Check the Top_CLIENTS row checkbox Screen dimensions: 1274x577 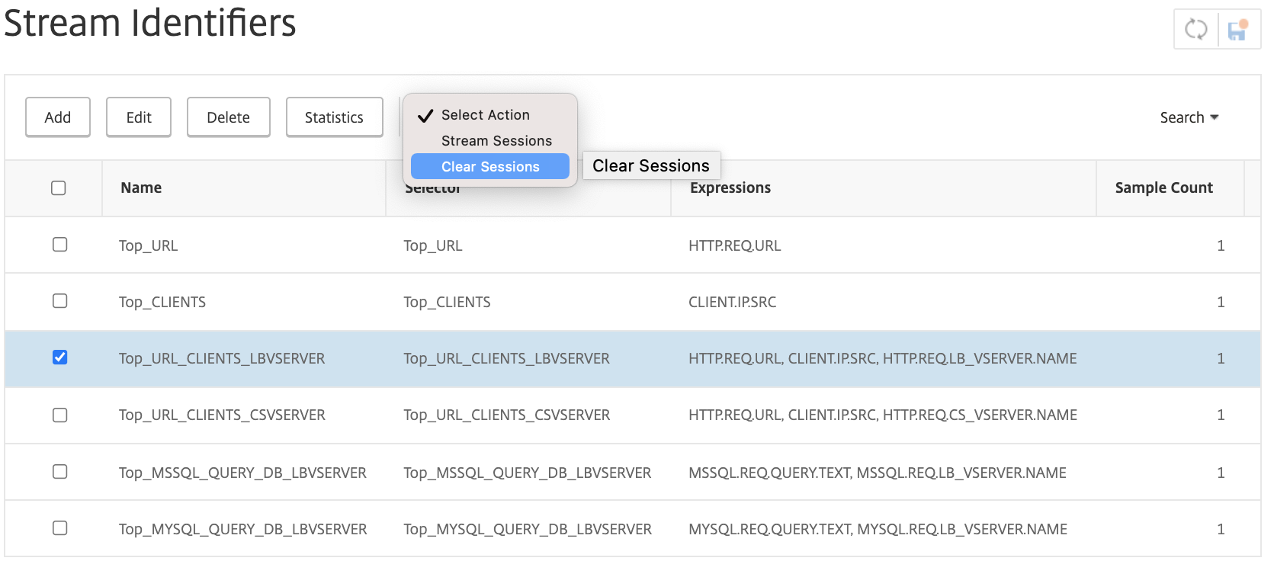pyautogui.click(x=59, y=301)
